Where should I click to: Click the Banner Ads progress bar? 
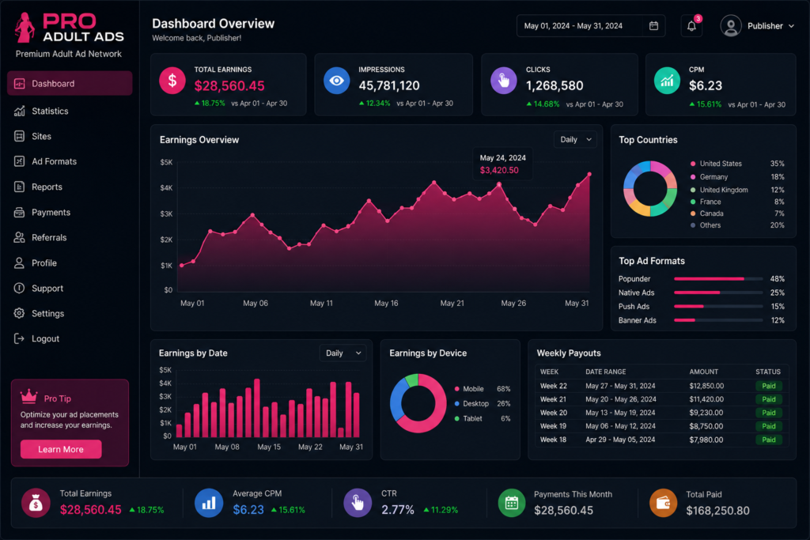click(718, 320)
